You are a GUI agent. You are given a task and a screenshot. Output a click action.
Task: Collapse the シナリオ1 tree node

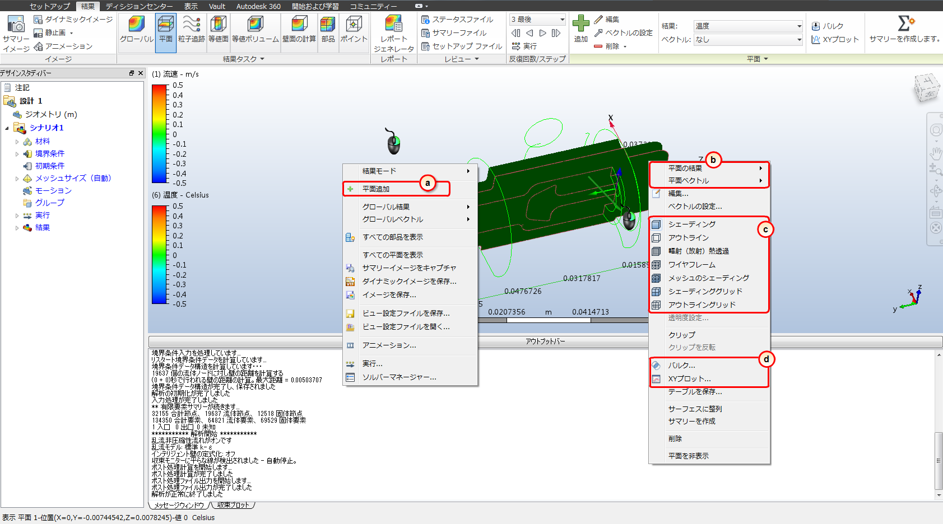(x=7, y=128)
